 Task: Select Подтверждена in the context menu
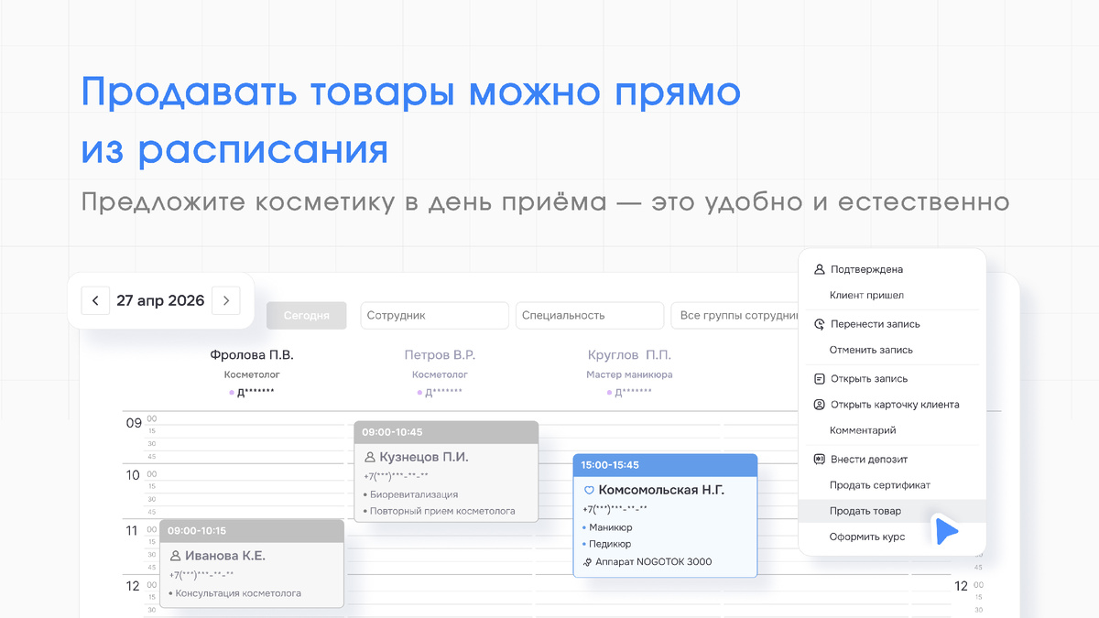click(x=866, y=269)
